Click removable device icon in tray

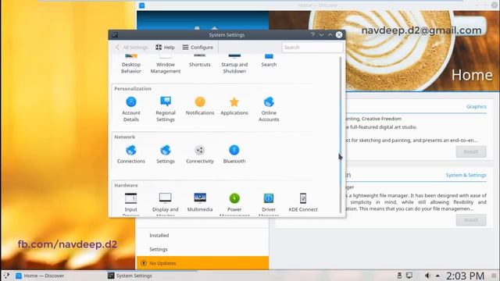399,276
